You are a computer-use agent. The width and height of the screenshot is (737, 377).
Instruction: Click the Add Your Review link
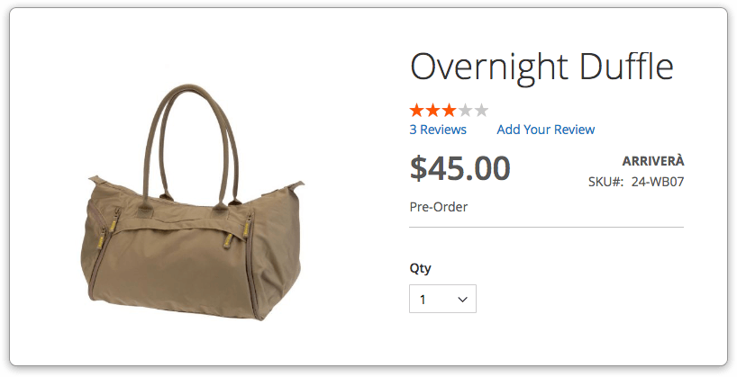coord(546,130)
